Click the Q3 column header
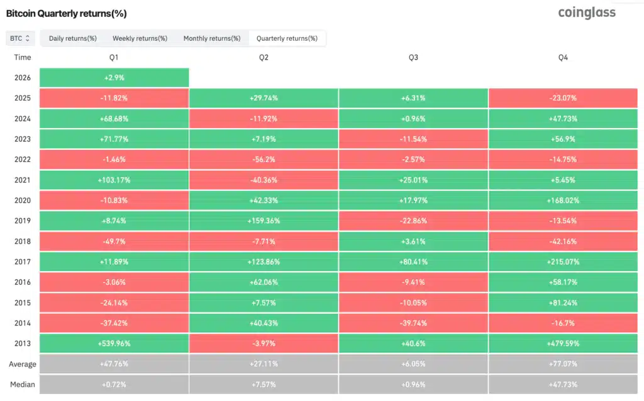The height and width of the screenshot is (401, 644). (413, 57)
